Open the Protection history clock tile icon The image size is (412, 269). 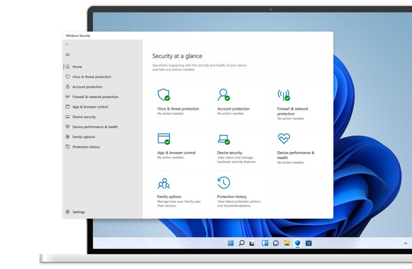pos(224,182)
